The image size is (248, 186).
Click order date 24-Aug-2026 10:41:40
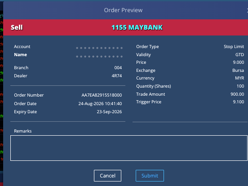pos(100,104)
